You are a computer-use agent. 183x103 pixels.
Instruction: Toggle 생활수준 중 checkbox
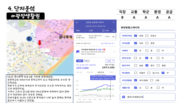147,88
